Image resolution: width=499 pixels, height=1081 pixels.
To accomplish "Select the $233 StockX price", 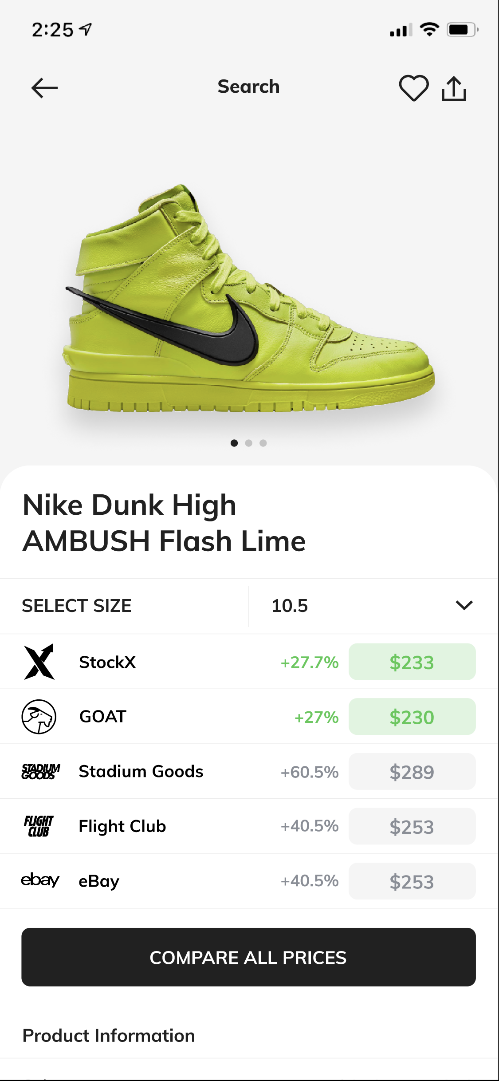I will [x=412, y=662].
